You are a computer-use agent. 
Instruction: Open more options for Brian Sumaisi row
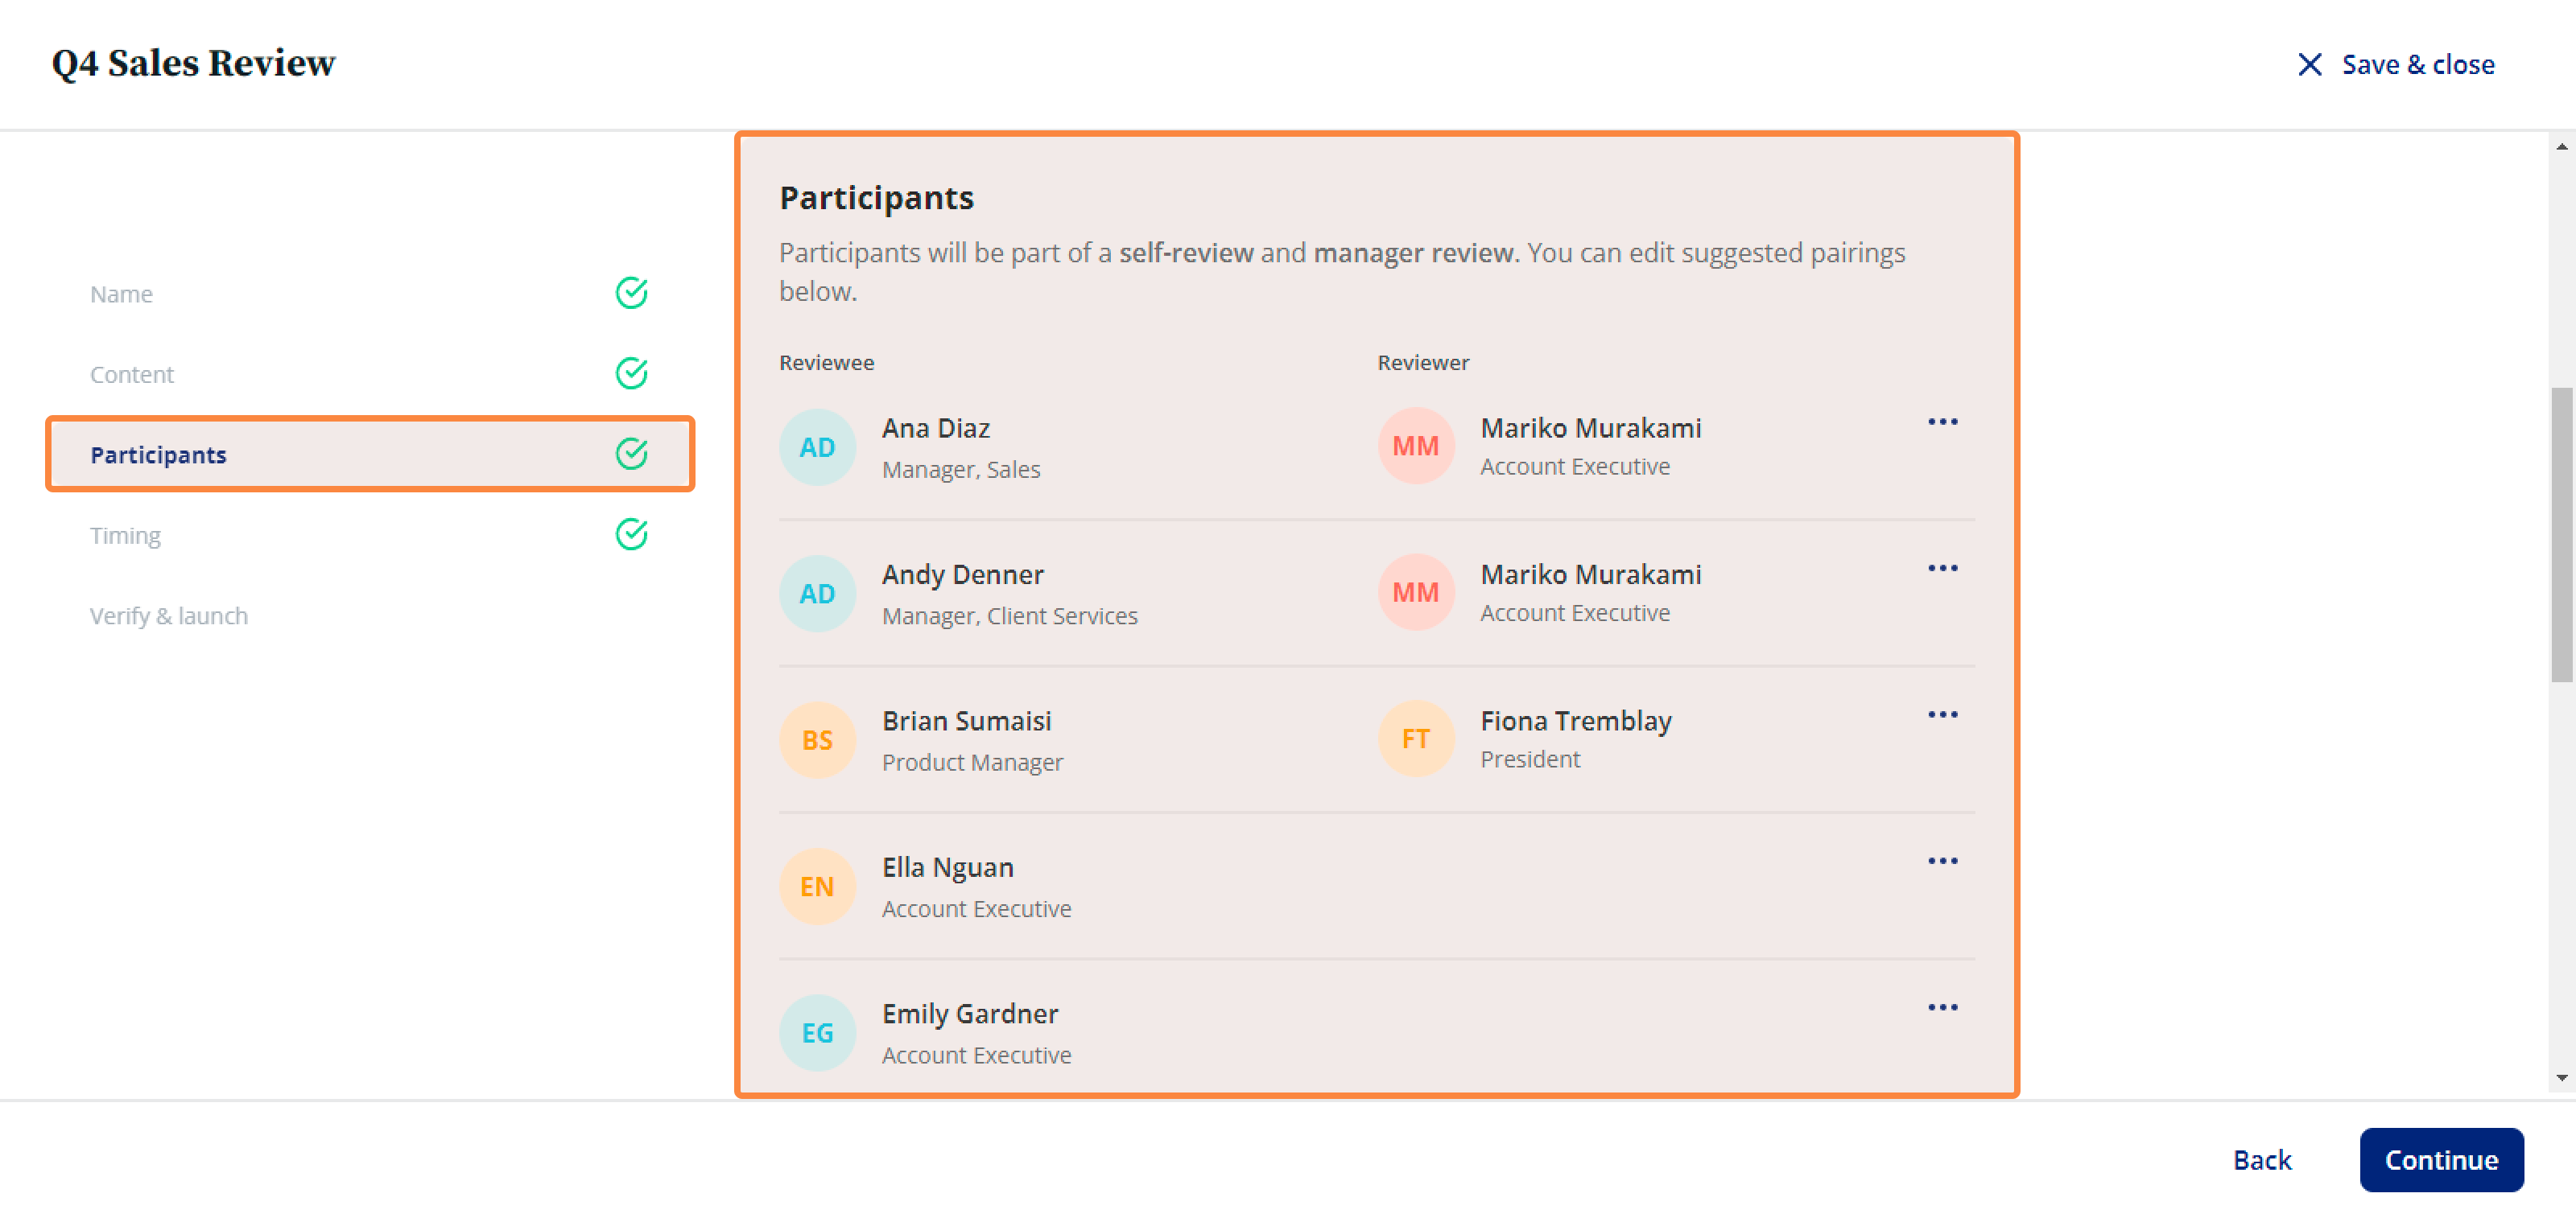point(1942,714)
